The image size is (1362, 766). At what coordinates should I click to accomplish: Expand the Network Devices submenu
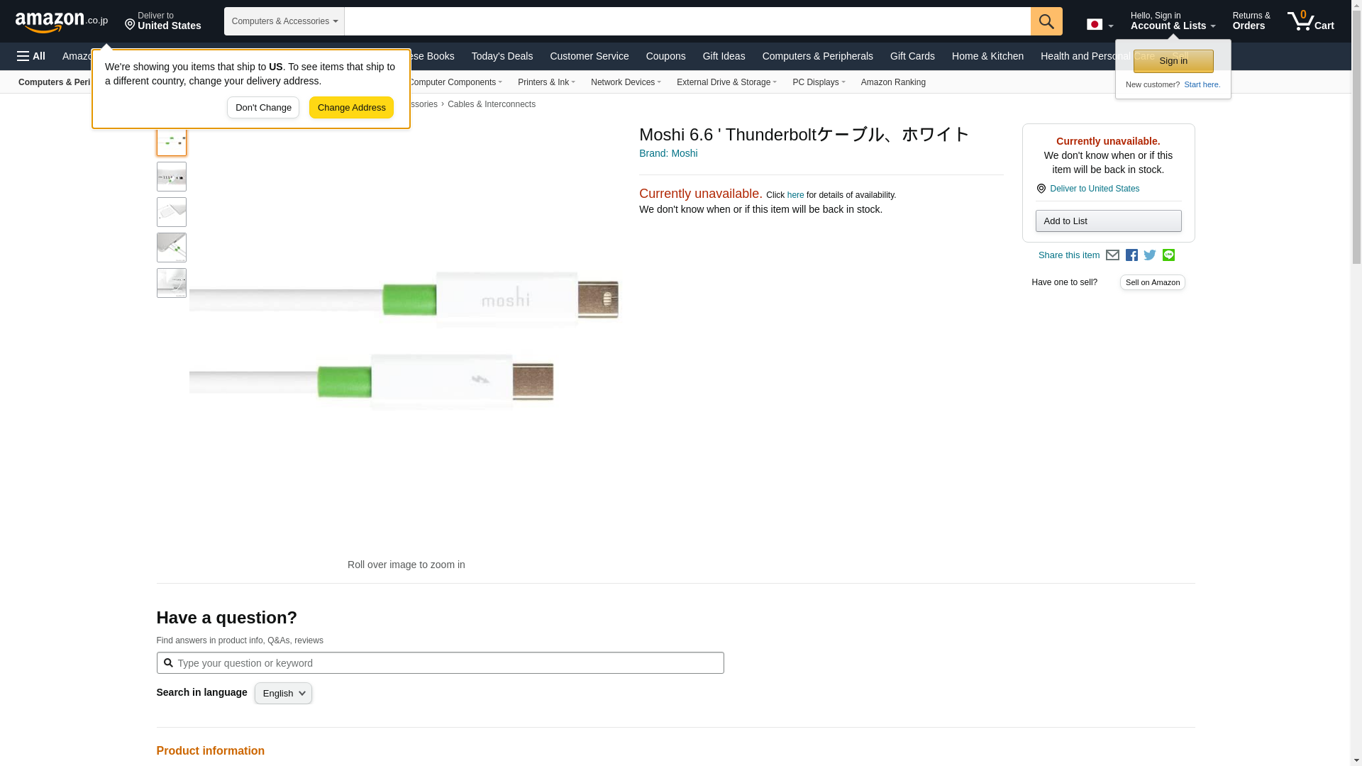[x=625, y=82]
